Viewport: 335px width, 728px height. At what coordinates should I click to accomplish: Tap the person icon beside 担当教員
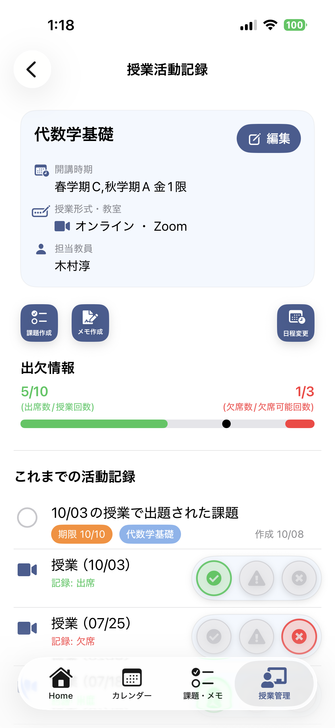coord(41,249)
